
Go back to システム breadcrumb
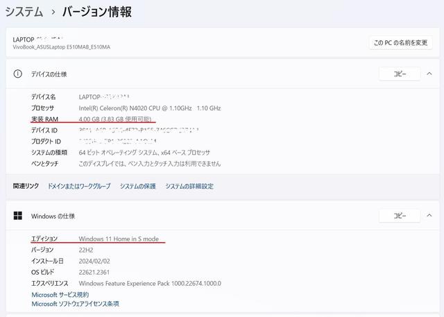point(24,12)
